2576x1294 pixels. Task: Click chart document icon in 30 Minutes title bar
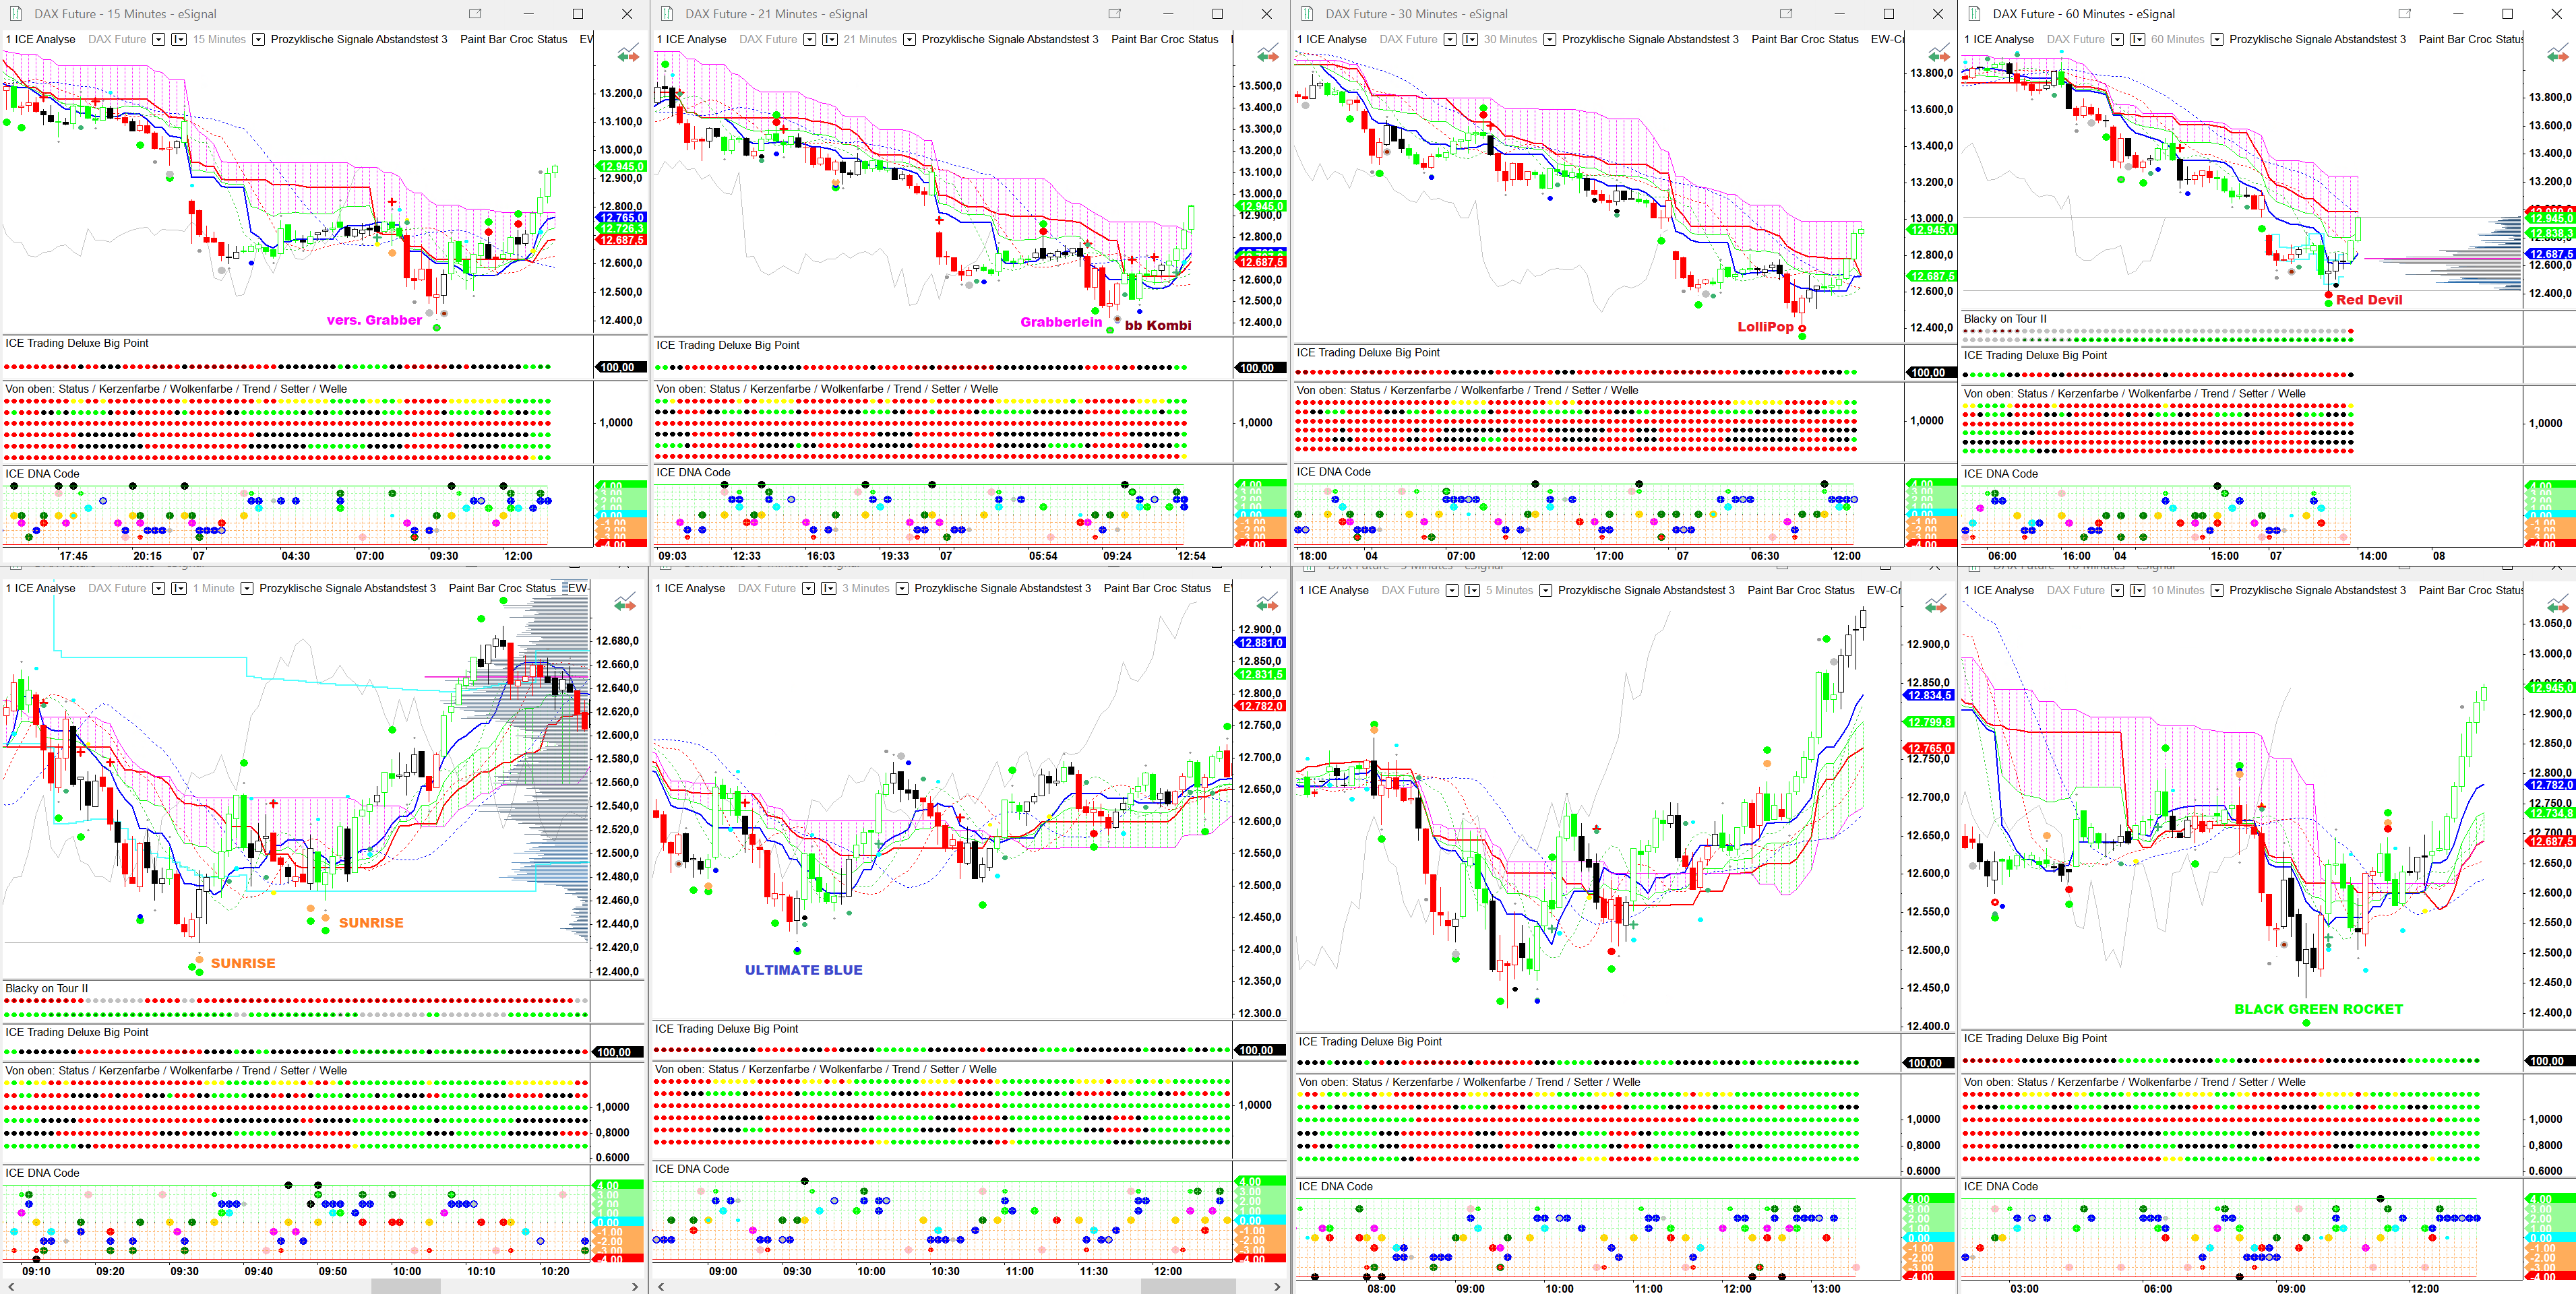[x=1307, y=14]
